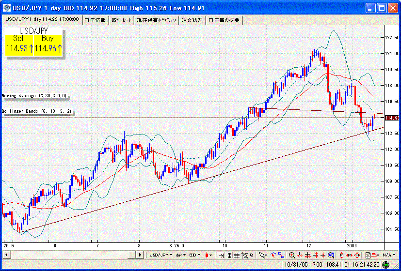Click the indicator settings checklist icon
The height and width of the screenshot is (271, 401).
(x=368, y=255)
